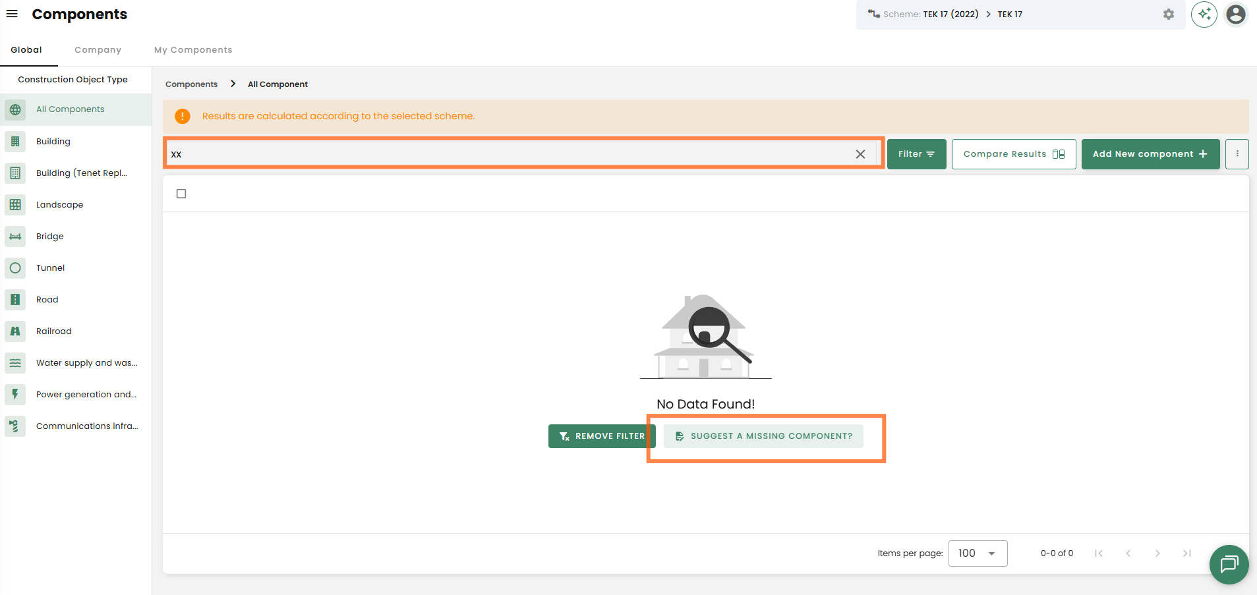Expand the TEK 17 scheme selector
Viewport: 1257px width, 595px height.
(1009, 14)
